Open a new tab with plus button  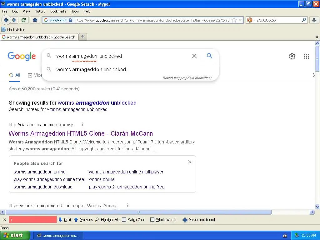click(82, 37)
